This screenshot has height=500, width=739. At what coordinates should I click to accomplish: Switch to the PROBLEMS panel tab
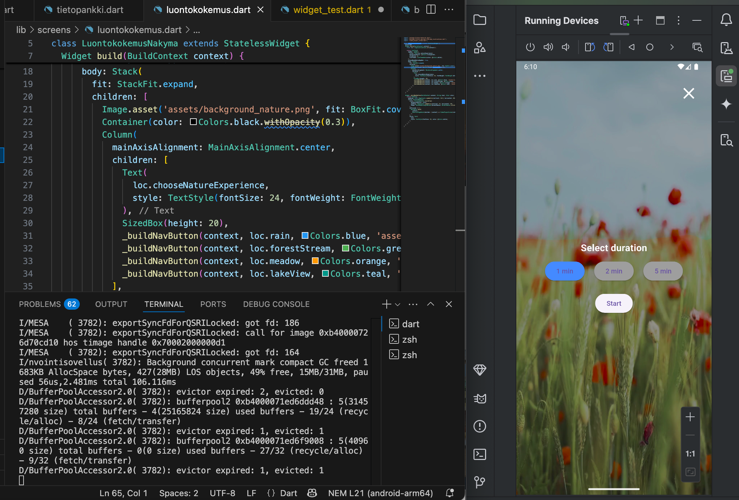(40, 304)
